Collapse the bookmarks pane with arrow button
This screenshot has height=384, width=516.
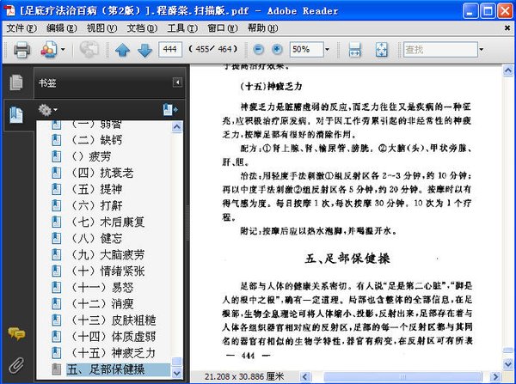point(177,82)
